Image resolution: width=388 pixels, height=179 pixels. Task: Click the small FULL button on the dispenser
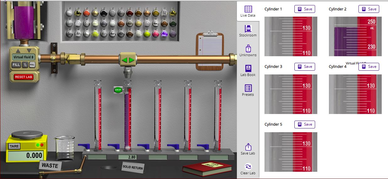pos(32,65)
